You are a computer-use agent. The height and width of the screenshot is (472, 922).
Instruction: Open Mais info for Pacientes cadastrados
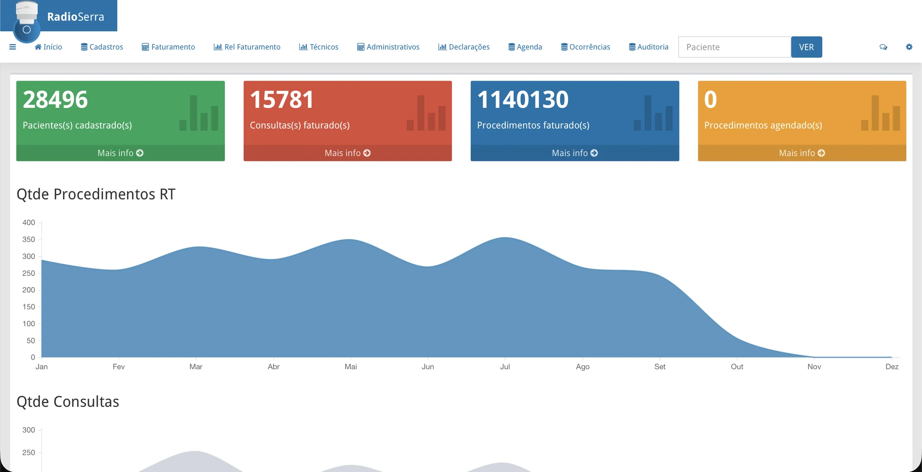click(120, 153)
